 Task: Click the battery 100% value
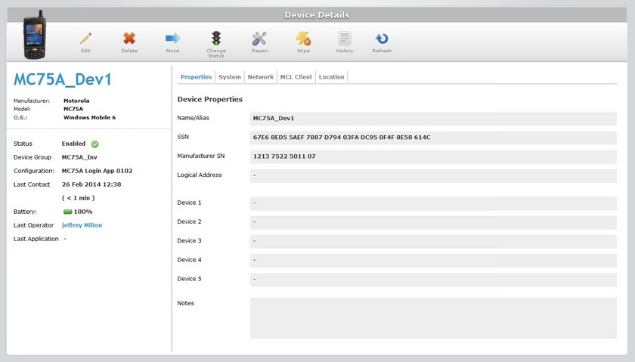83,212
